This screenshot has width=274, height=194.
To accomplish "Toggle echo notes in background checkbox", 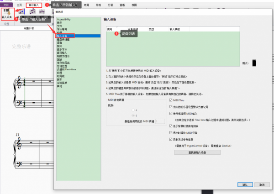I will click(171, 126).
